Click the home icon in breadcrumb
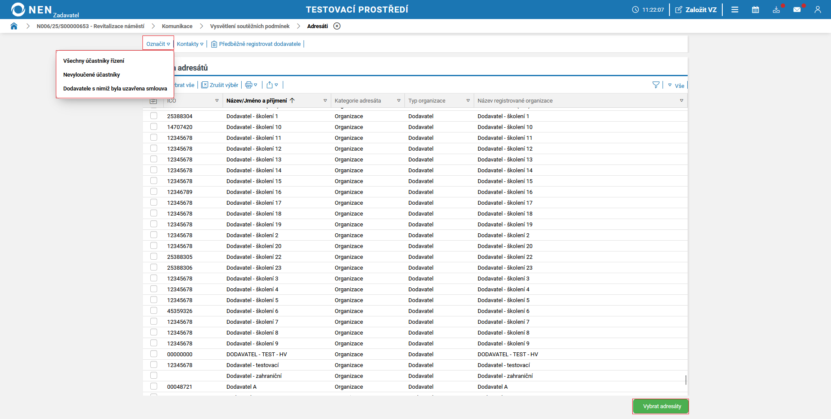This screenshot has width=831, height=419. [14, 26]
